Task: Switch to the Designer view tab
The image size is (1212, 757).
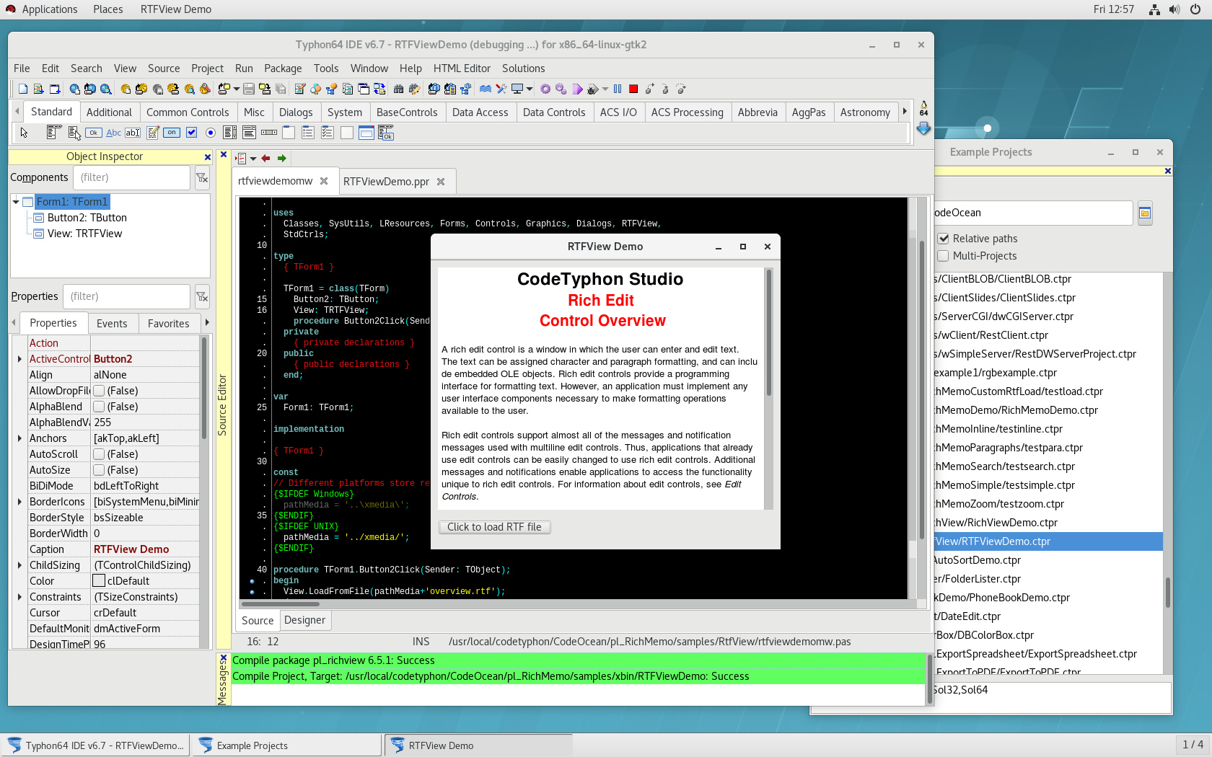Action: (304, 620)
